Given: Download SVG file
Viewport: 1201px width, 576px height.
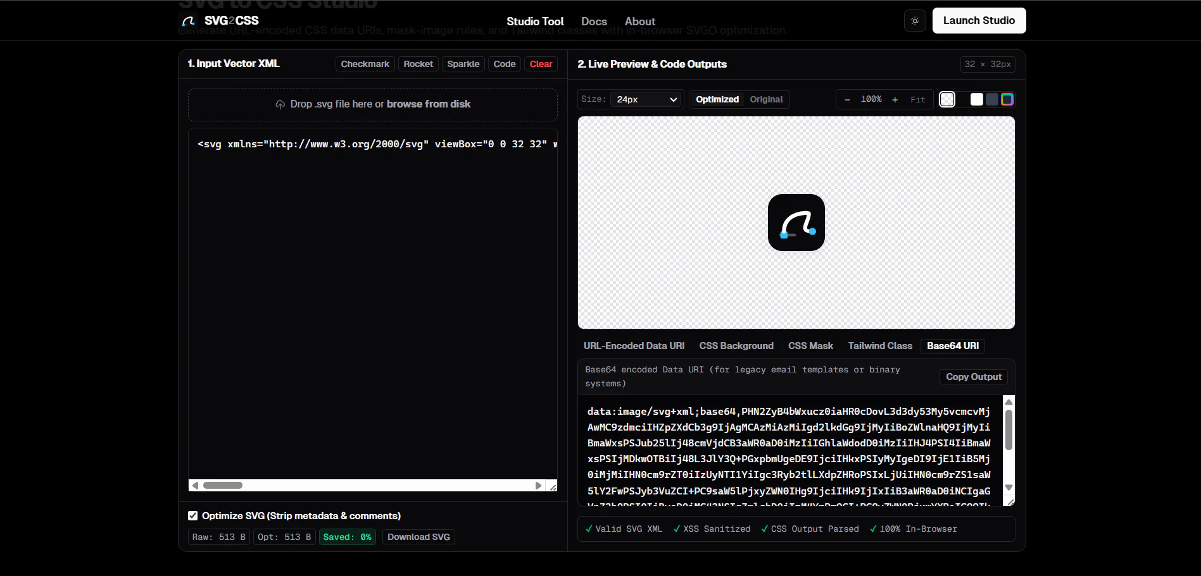Looking at the screenshot, I should 418,537.
